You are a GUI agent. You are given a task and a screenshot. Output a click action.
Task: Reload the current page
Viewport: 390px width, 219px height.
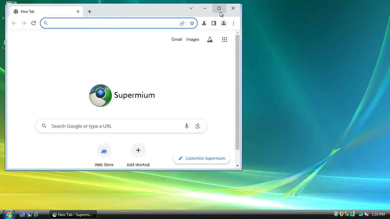coord(34,23)
